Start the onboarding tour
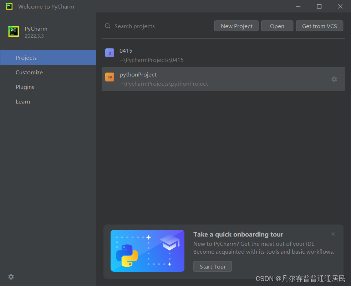 (x=213, y=266)
